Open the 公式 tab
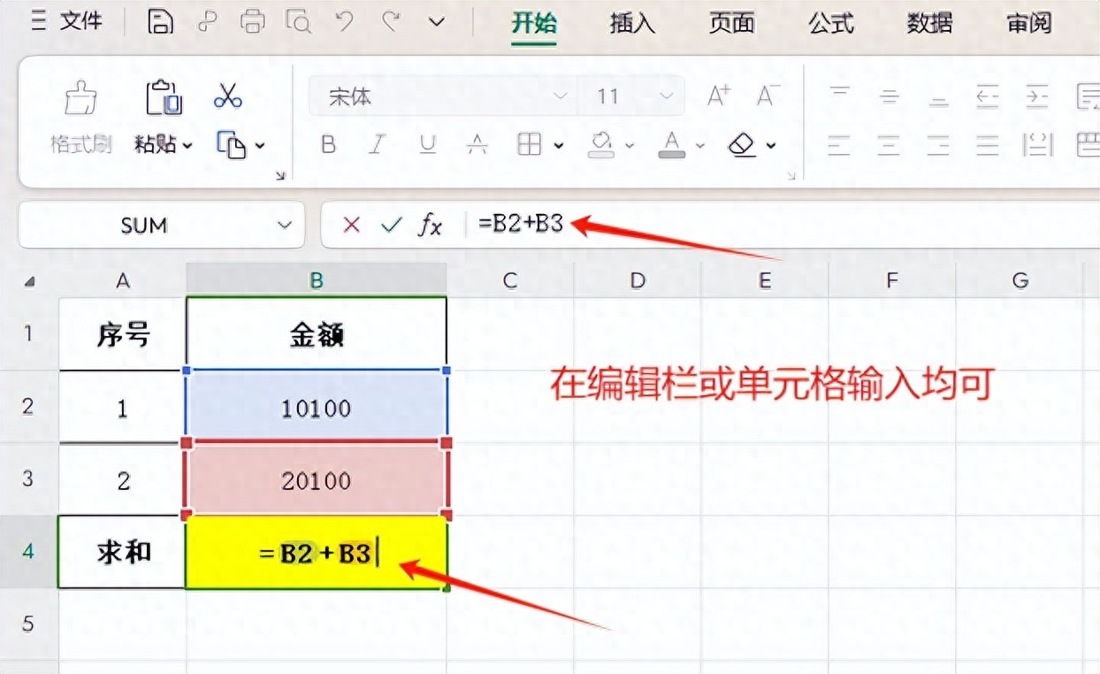The image size is (1100, 674). tap(830, 24)
